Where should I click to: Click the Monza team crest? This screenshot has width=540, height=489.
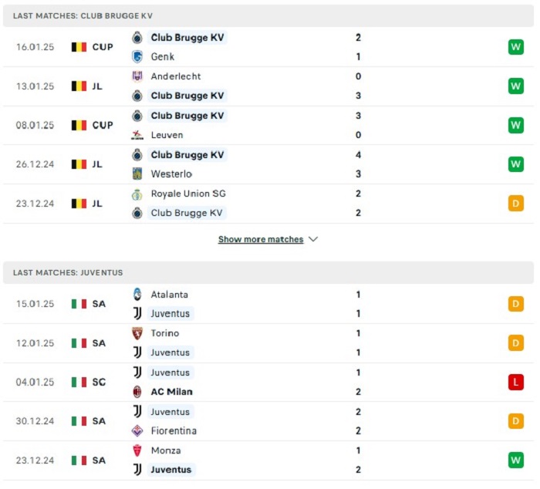(137, 450)
